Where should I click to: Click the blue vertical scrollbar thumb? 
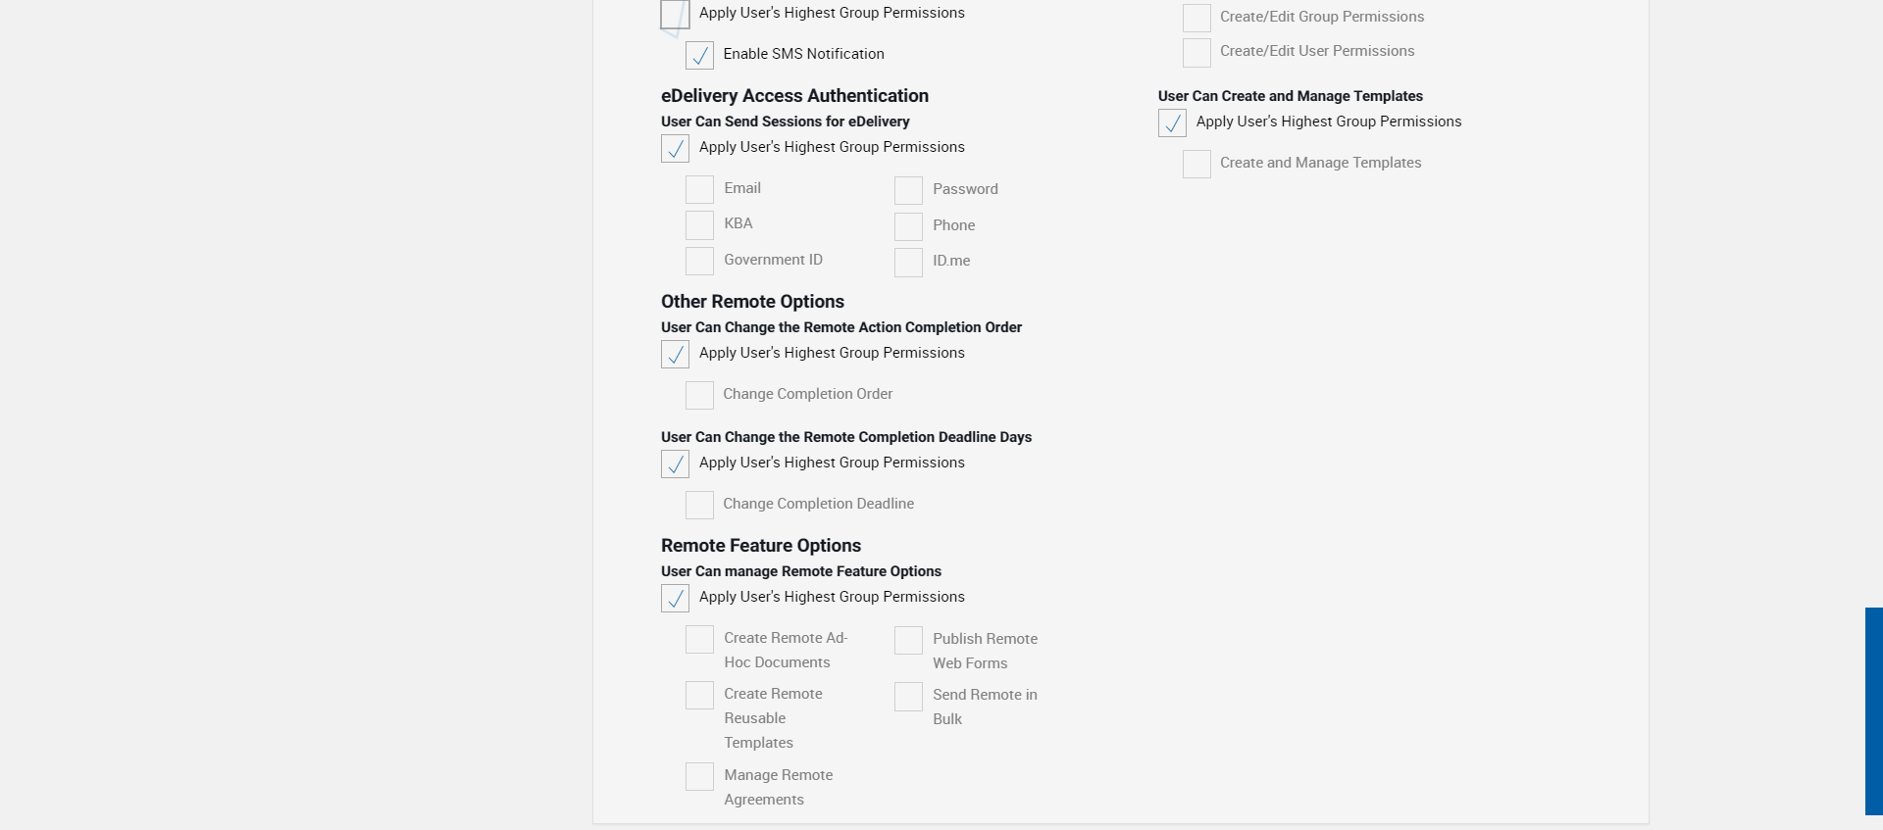click(1873, 710)
